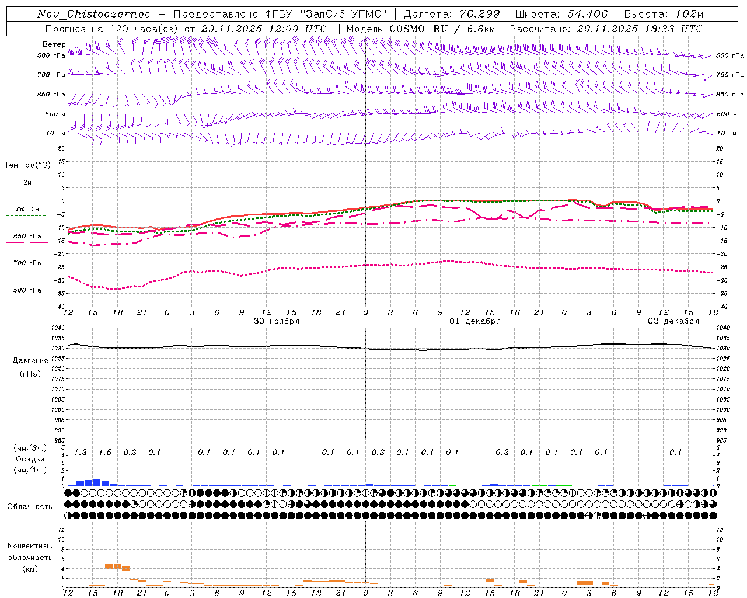Click the 'Тем-ра(°C)' temperature label
This screenshot has height=598, width=747.
coord(27,165)
